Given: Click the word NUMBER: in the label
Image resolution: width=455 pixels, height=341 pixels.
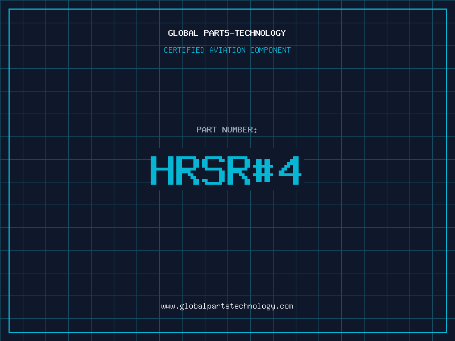Looking at the screenshot, I should [x=239, y=130].
